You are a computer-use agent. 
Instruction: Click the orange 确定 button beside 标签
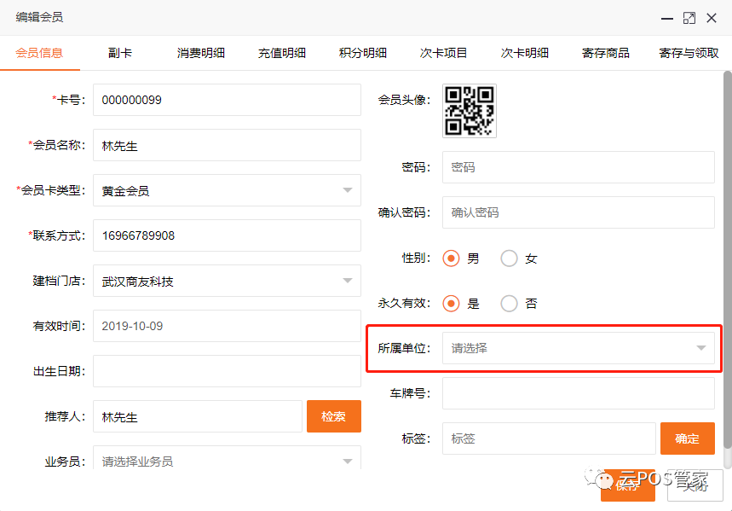tap(687, 438)
